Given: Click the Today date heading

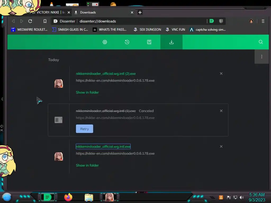Looking at the screenshot, I should point(53,60).
